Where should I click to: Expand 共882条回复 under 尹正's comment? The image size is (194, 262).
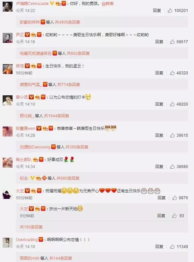click(x=78, y=53)
